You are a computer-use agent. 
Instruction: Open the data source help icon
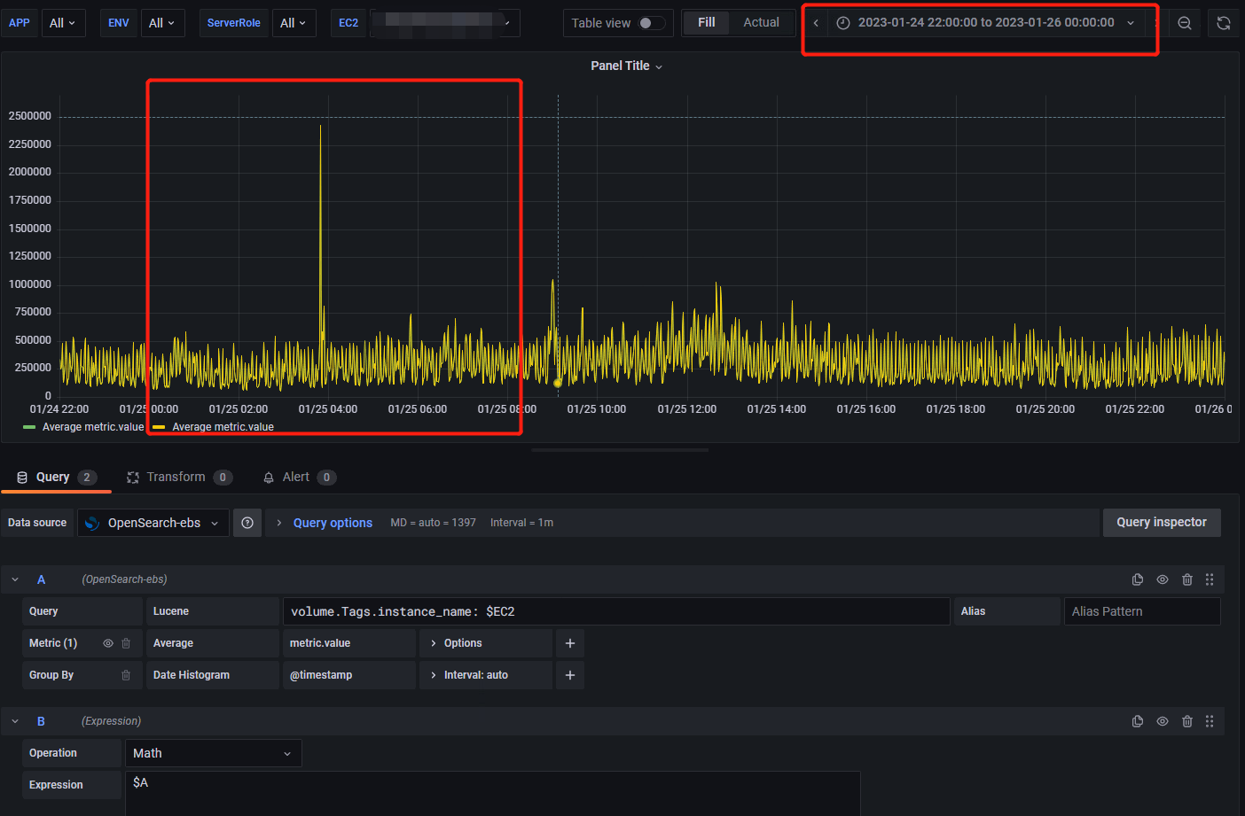[x=247, y=522]
